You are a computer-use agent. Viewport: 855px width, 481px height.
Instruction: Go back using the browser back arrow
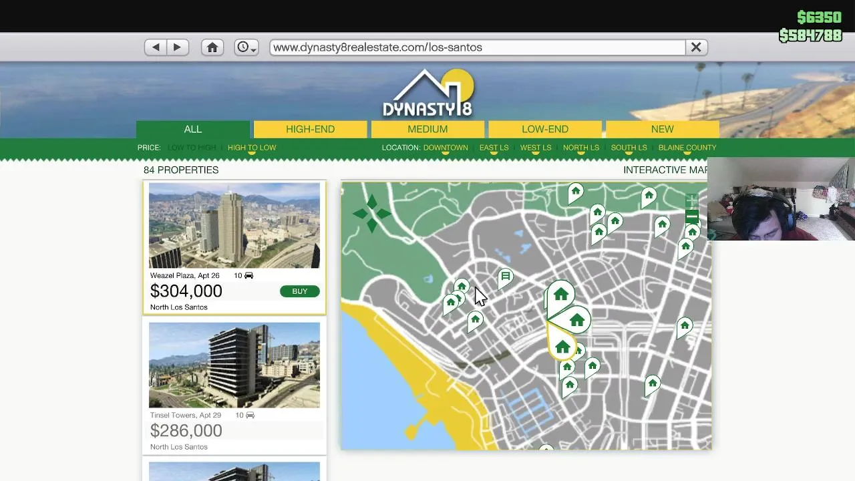click(156, 47)
